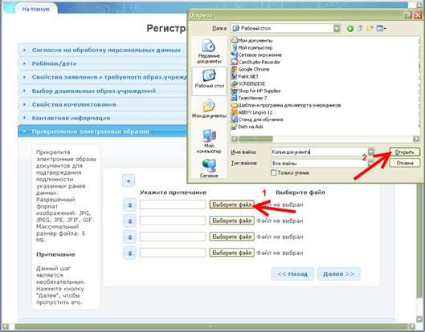
Task: Select Стенд для обучения shortcut
Action: point(257,119)
